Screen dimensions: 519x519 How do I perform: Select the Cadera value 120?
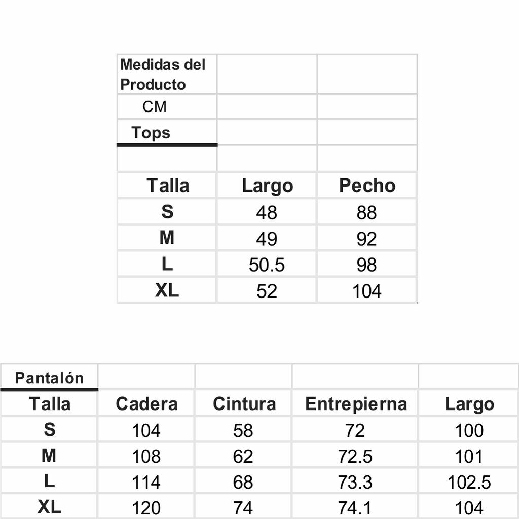click(x=146, y=508)
